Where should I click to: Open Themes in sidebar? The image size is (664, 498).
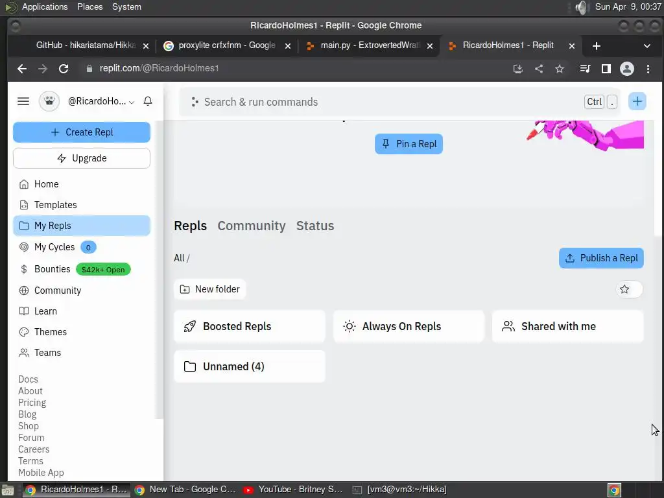click(x=82, y=332)
